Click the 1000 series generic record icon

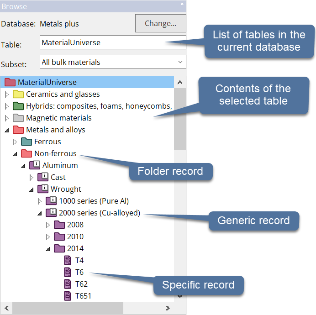click(51, 201)
